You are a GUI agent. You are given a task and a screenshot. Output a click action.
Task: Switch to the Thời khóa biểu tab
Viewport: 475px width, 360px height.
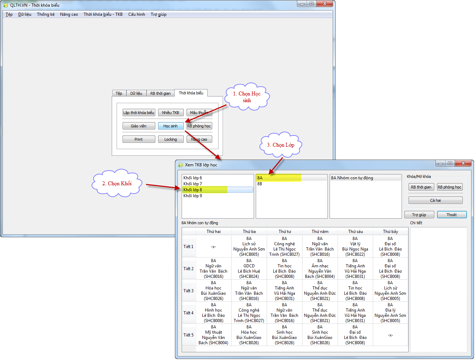(191, 93)
